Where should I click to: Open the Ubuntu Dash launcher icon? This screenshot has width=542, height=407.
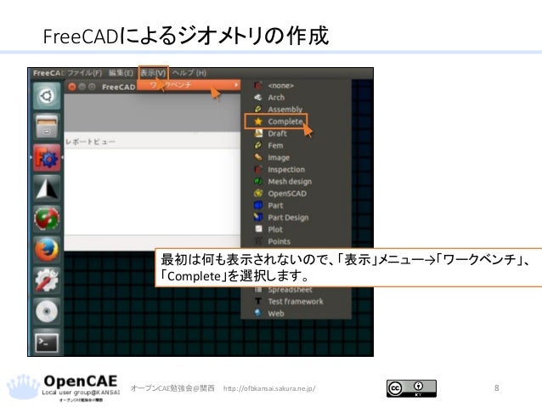click(x=47, y=96)
